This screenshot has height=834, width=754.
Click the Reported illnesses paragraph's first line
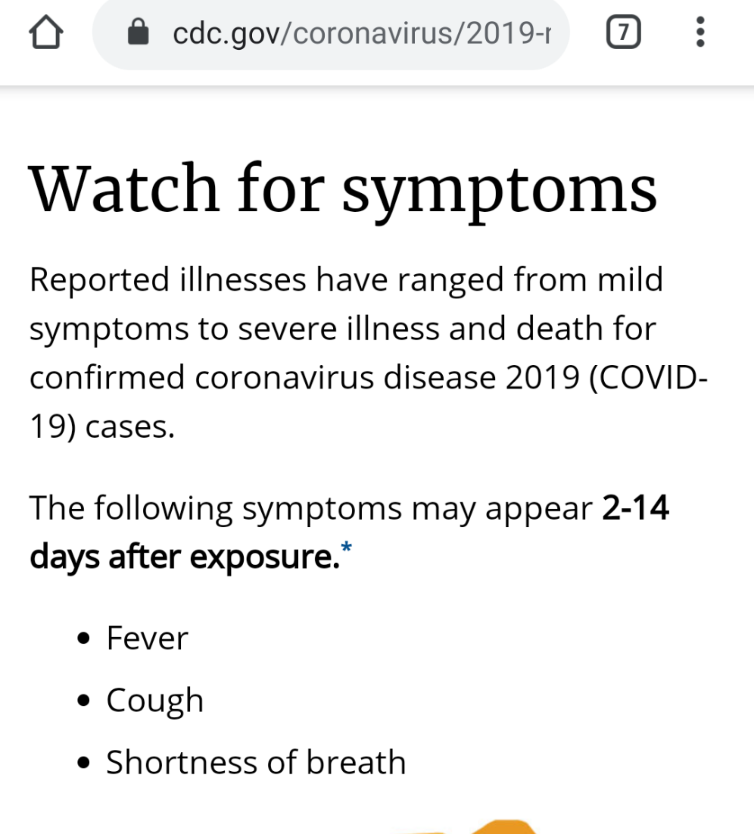[x=346, y=280]
